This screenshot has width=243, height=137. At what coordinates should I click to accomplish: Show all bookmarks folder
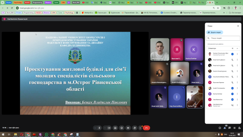(x=235, y=13)
